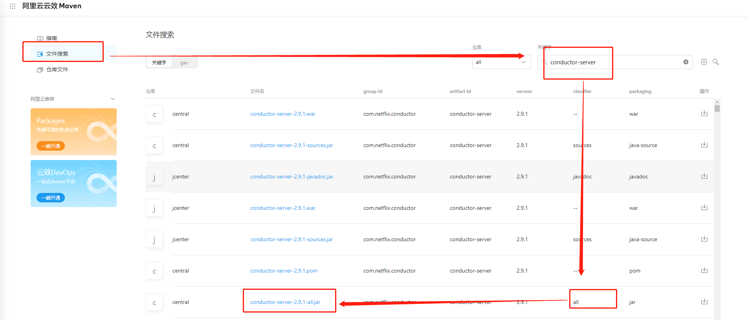This screenshot has height=320, width=748.
Task: Download jcenter sources.jar via download icon
Action: (704, 239)
